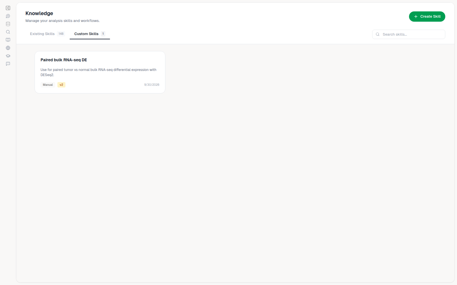The height and width of the screenshot is (285, 457).
Task: Click the v2 version badge
Action: 61,85
